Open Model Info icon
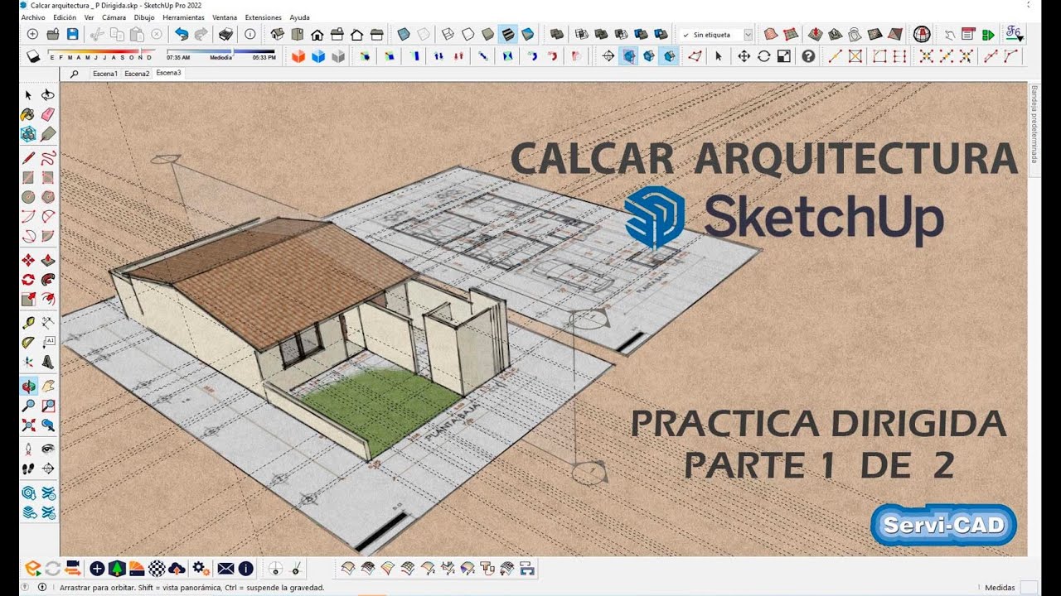This screenshot has width=1061, height=596. [250, 34]
